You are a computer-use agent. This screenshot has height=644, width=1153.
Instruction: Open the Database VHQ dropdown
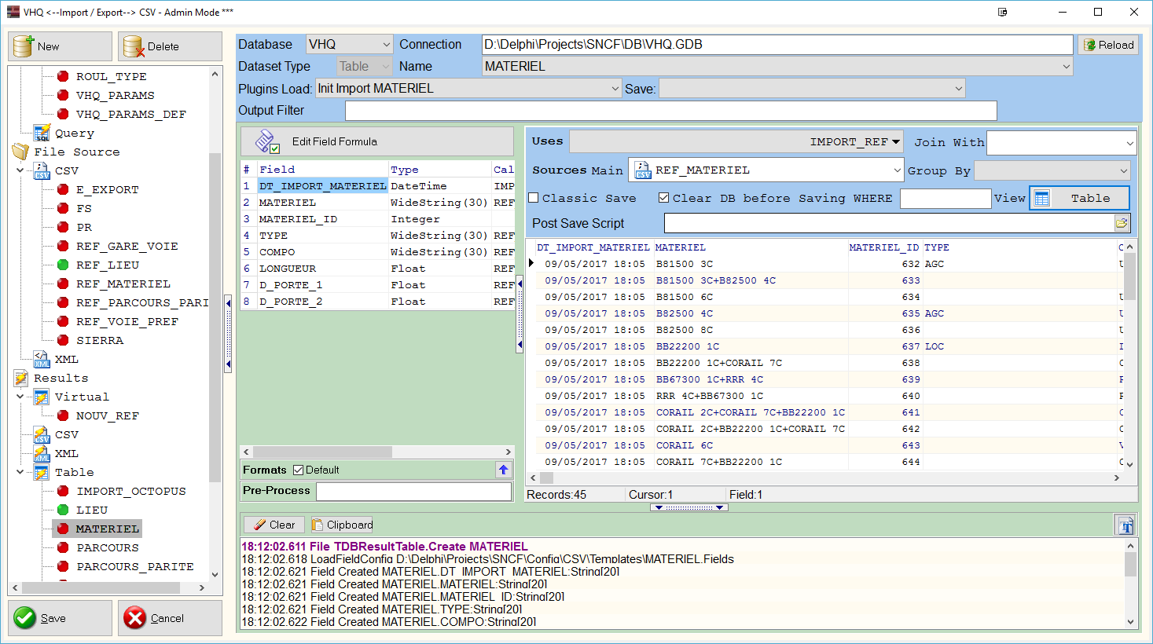coord(349,45)
